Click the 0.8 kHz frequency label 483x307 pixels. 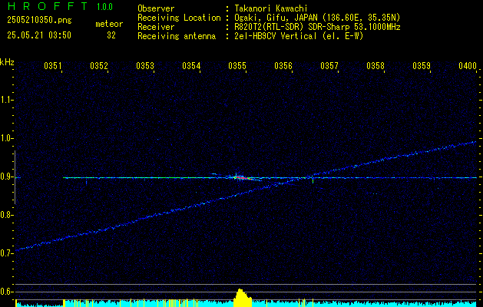(x=6, y=215)
